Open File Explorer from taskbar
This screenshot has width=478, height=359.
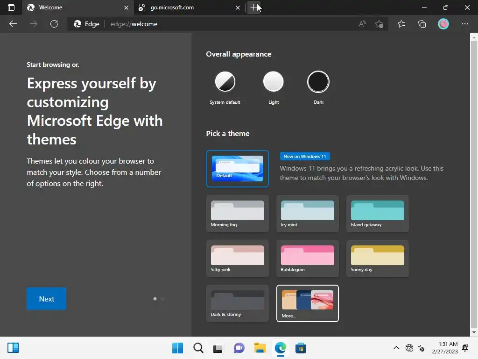(260, 348)
